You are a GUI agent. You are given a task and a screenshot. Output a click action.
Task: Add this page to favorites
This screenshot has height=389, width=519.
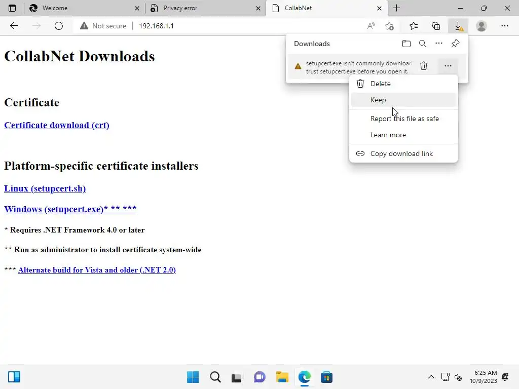coord(390,26)
